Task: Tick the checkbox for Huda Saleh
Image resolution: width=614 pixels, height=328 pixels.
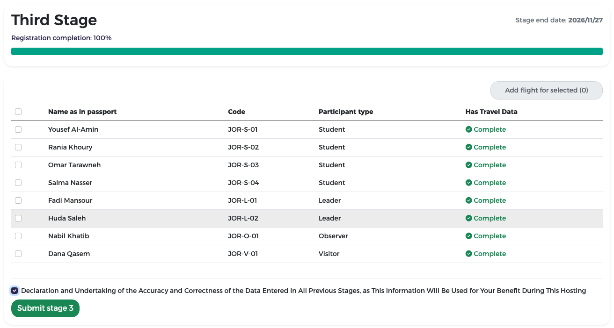Action: click(x=18, y=218)
